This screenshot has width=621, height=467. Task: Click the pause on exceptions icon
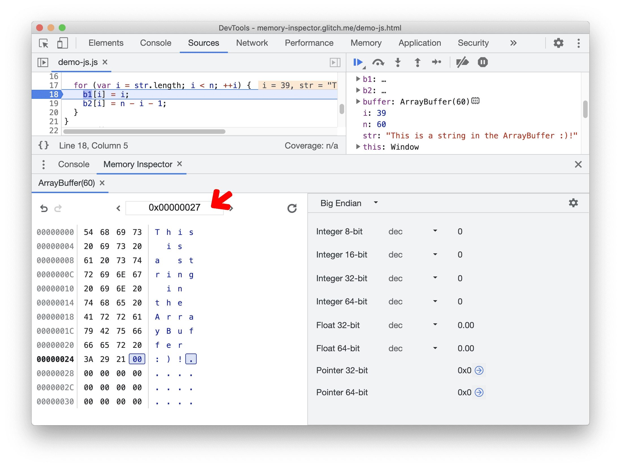pyautogui.click(x=483, y=62)
